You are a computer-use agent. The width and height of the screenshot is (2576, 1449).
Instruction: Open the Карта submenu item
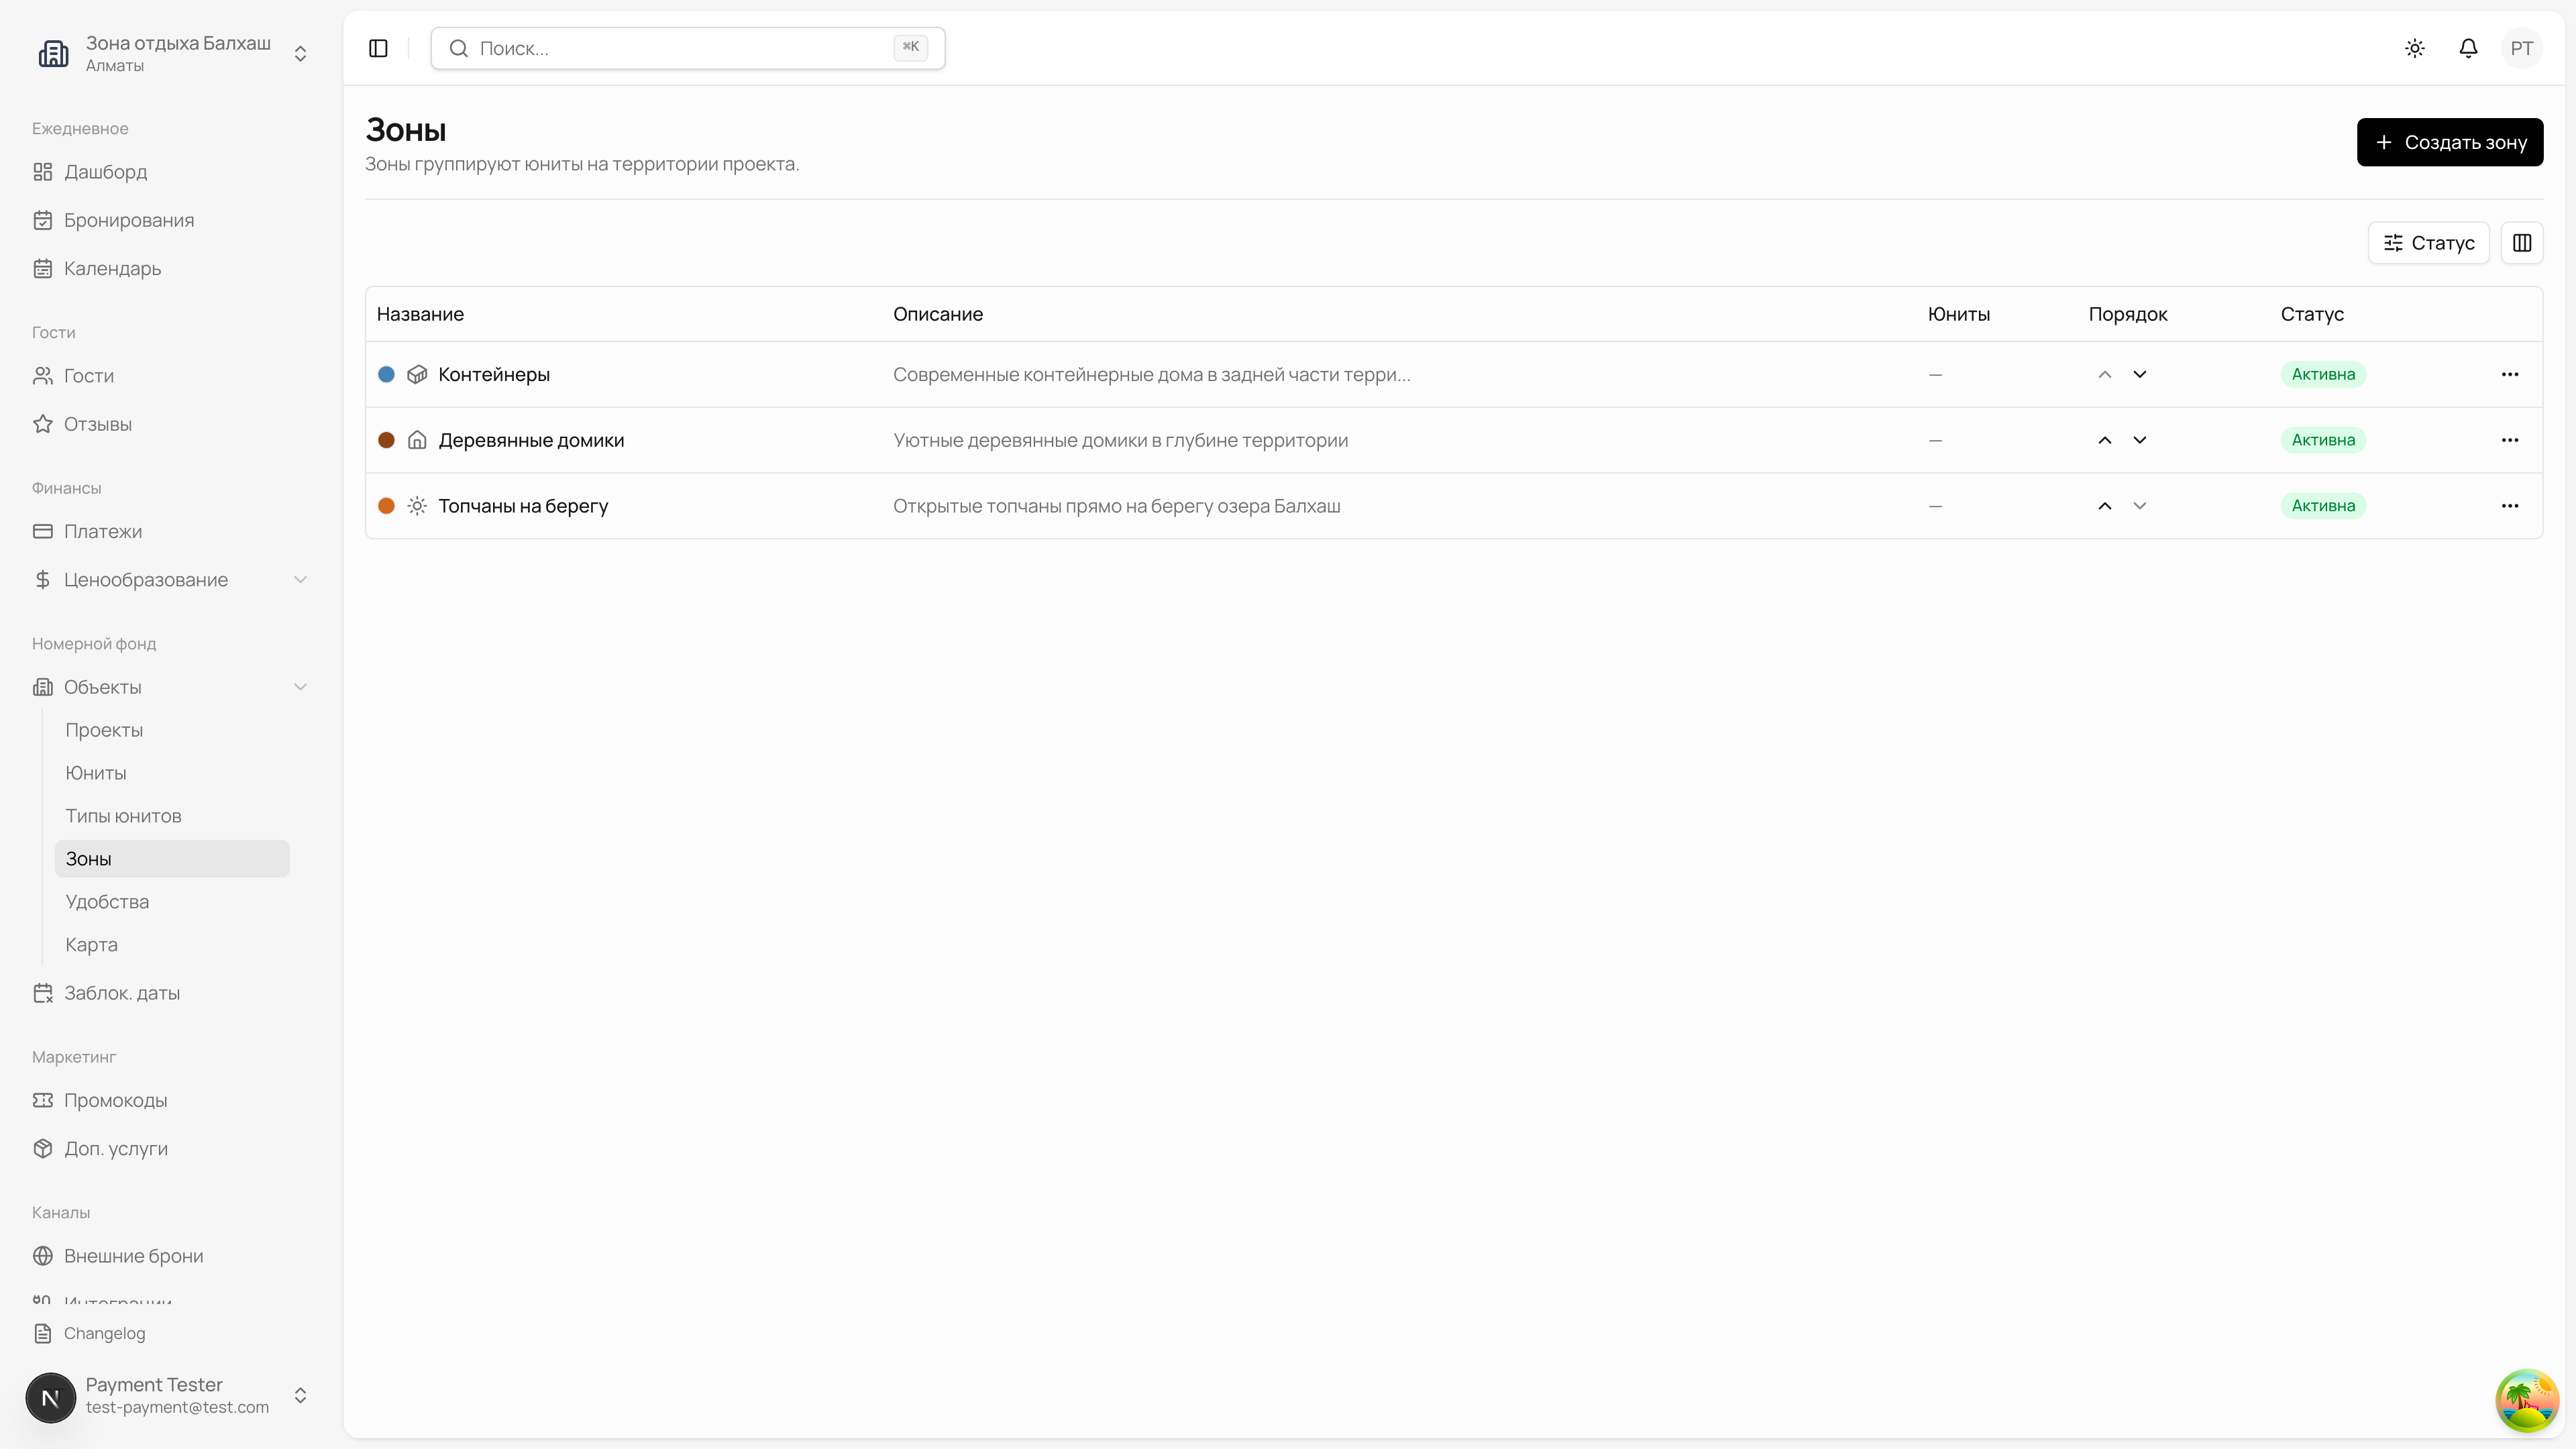[91, 945]
